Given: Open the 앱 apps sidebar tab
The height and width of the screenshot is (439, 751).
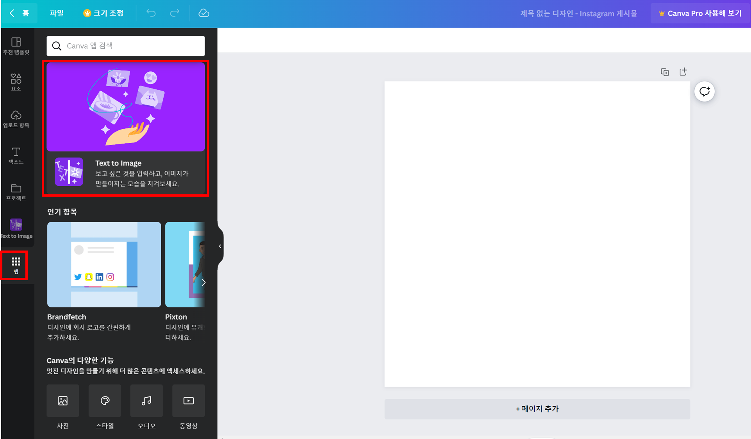Looking at the screenshot, I should 16,265.
